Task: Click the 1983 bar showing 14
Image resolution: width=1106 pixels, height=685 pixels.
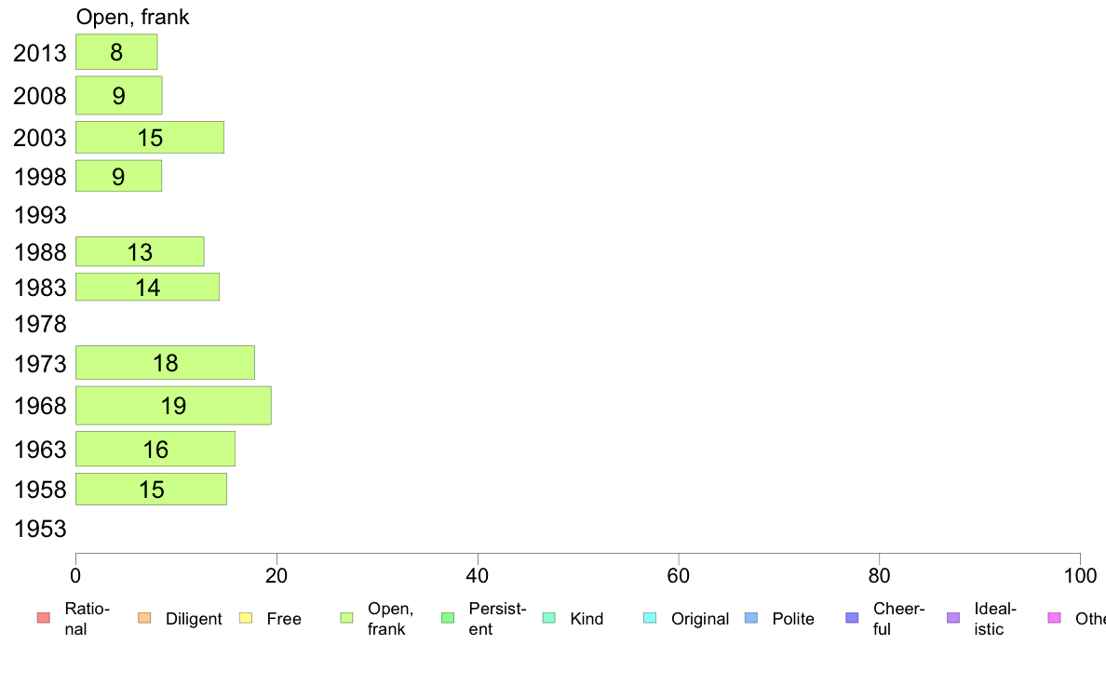Action: (147, 287)
